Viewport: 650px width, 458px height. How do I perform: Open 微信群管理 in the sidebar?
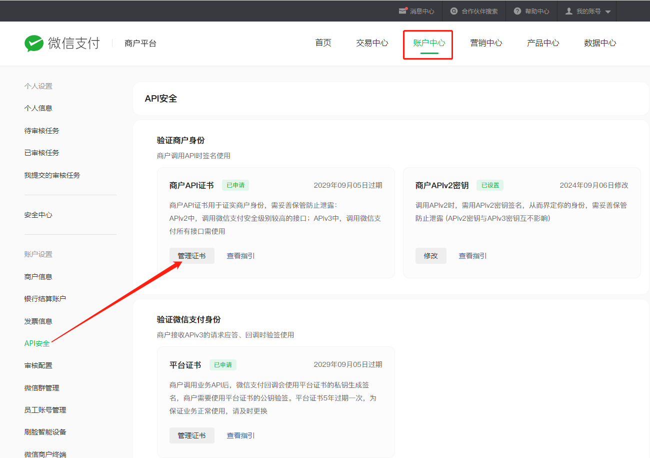point(41,388)
